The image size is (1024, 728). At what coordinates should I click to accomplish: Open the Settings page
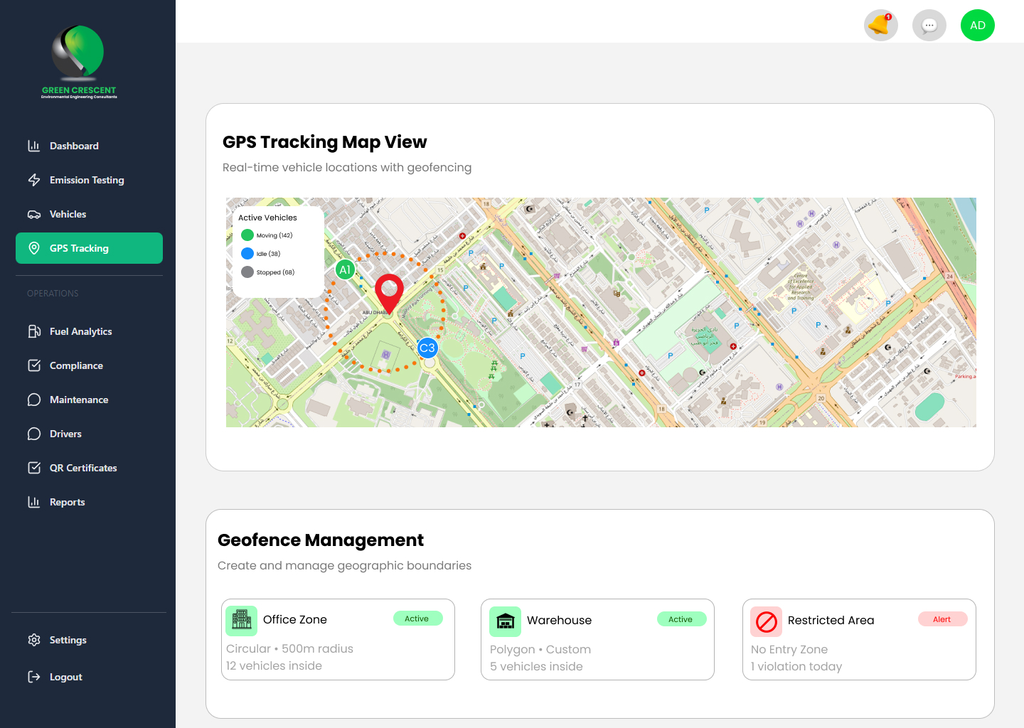pos(68,640)
